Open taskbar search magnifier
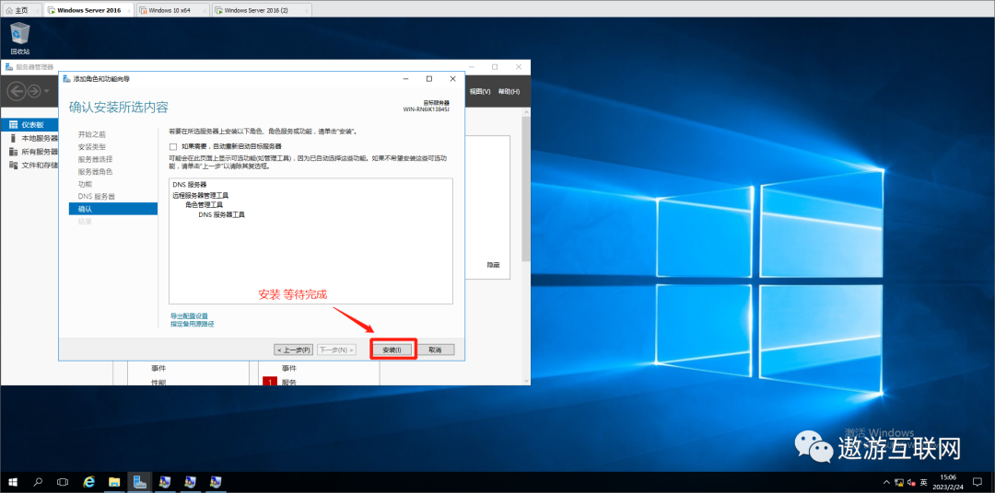The image size is (995, 493). coord(38,482)
